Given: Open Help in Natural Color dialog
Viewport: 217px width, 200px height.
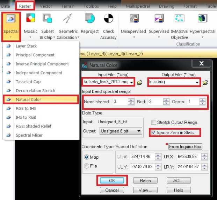Looking at the screenshot, I should coord(179,190).
